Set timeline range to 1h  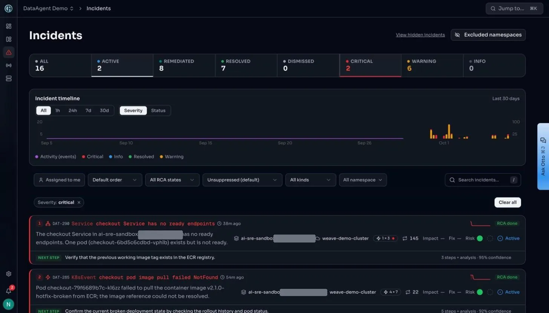tap(57, 110)
